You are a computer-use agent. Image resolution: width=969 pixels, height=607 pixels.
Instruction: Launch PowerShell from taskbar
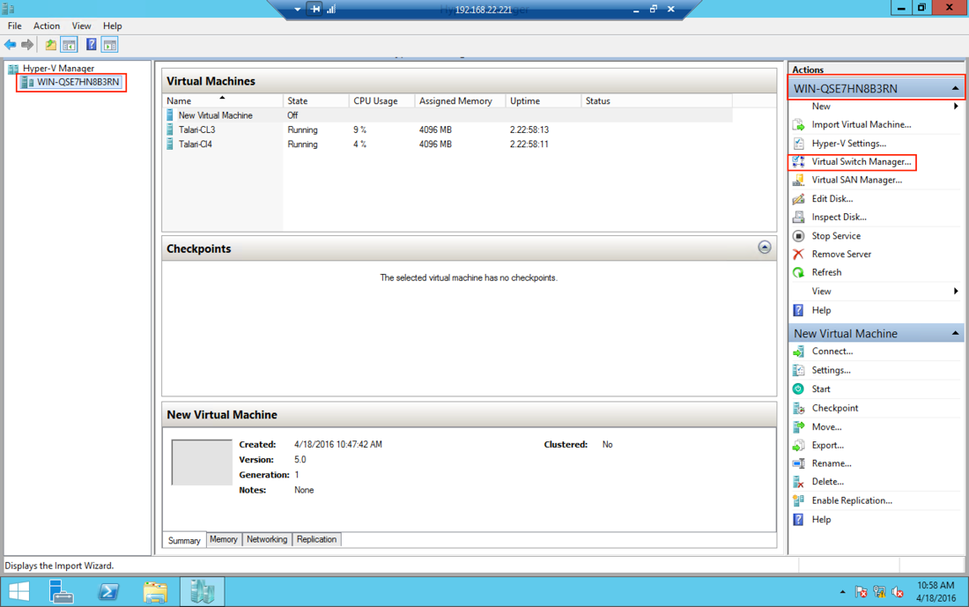(x=108, y=592)
